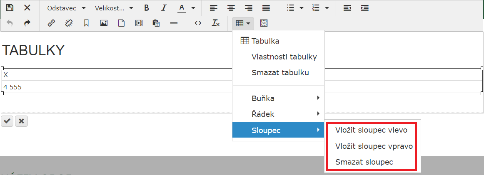Click the Save floppy disk icon

[10, 8]
